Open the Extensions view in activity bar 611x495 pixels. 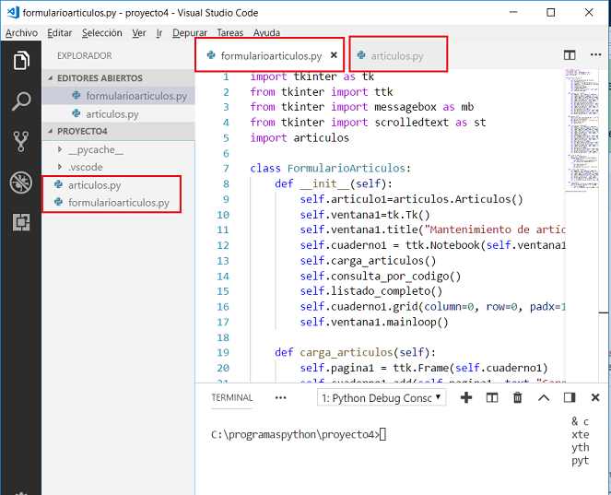pyautogui.click(x=21, y=222)
